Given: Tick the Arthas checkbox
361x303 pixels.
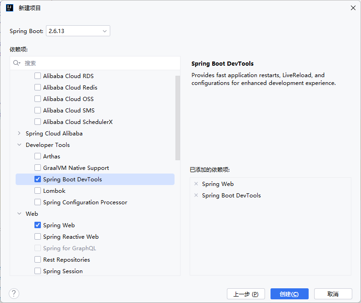Looking at the screenshot, I should [38, 156].
